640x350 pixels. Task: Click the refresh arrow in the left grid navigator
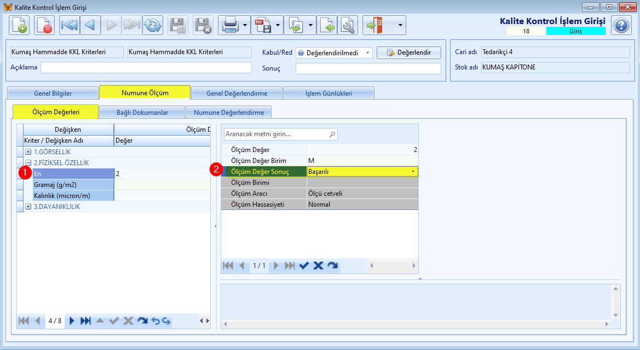(x=142, y=320)
